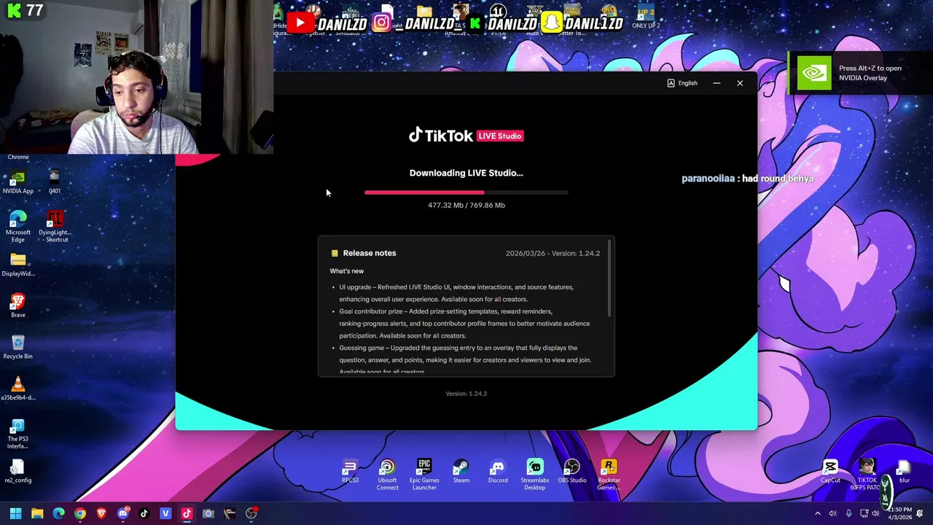The width and height of the screenshot is (933, 525).
Task: Click the LIVE Studio download progress bar
Action: click(466, 192)
